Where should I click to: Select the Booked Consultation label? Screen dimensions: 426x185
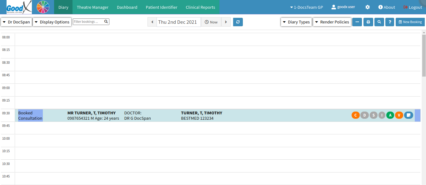(30, 116)
